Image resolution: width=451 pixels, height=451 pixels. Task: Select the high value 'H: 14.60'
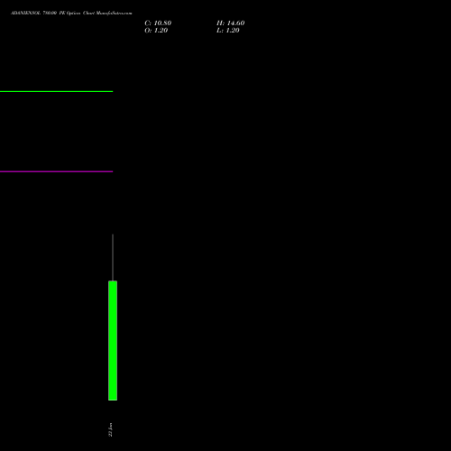(231, 23)
